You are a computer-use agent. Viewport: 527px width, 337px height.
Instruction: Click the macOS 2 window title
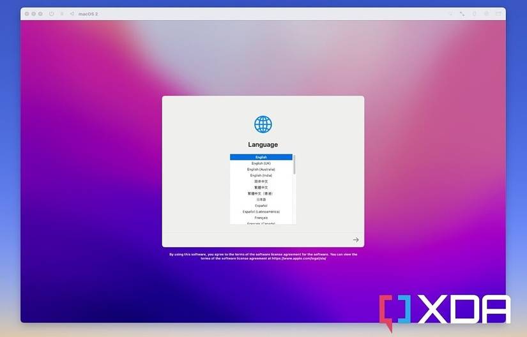(88, 14)
